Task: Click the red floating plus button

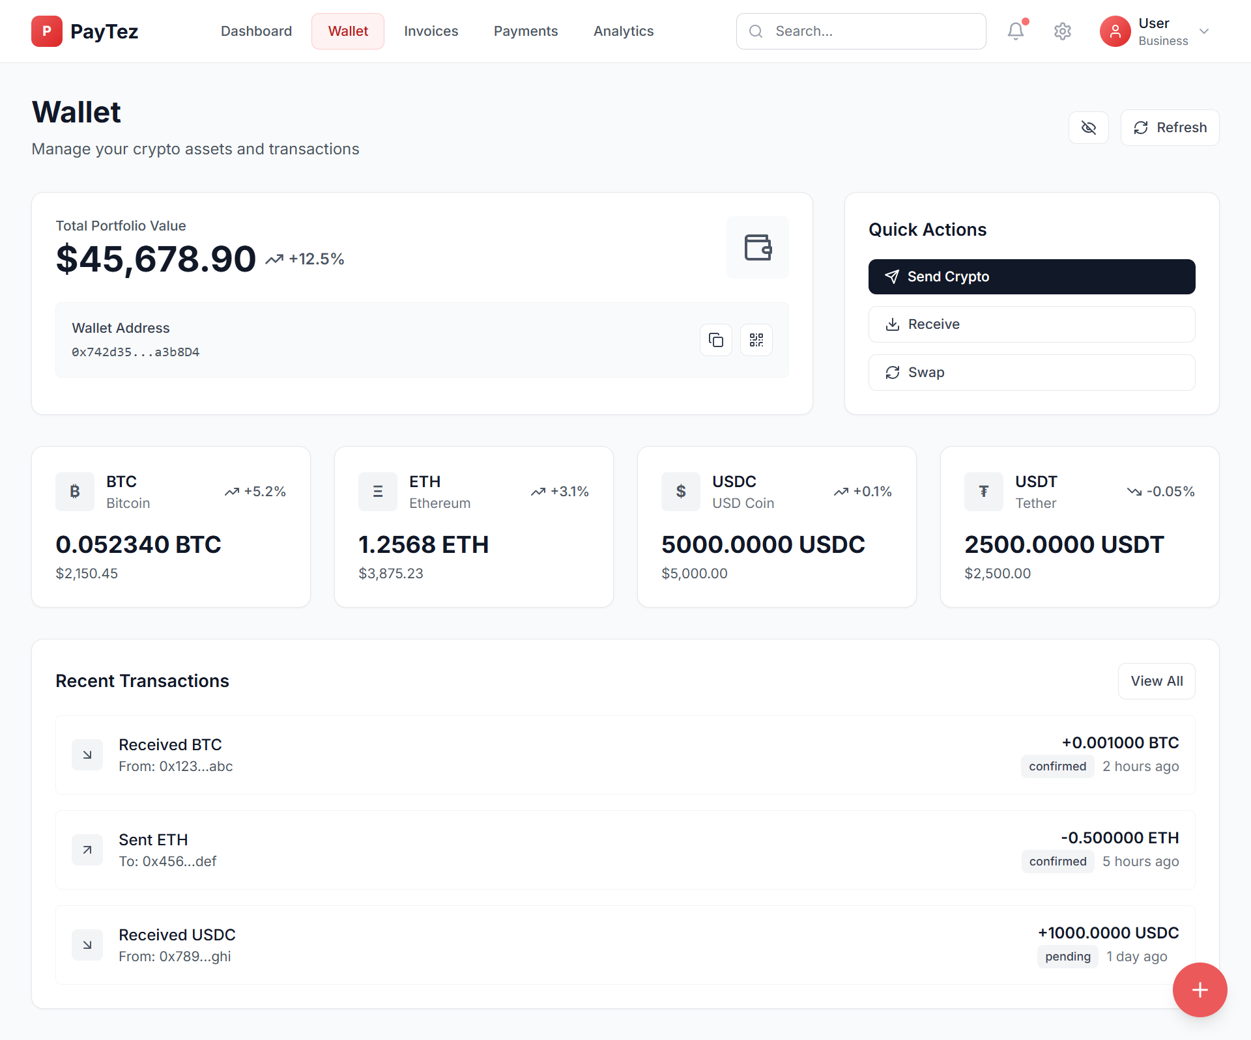Action: point(1199,989)
